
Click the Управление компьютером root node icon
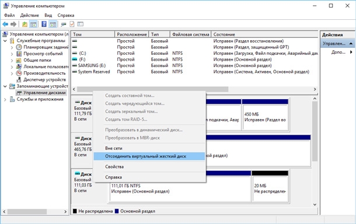(x=5, y=34)
